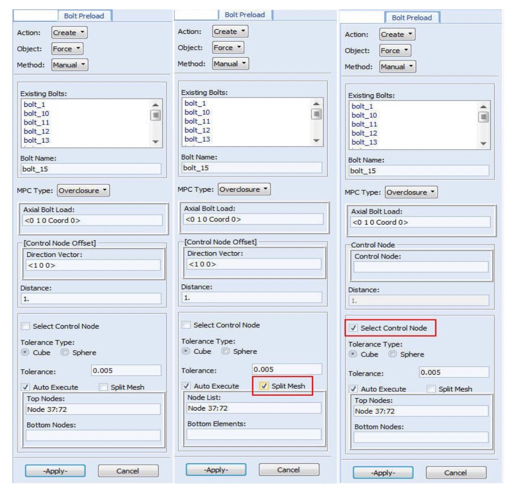This screenshot has height=493, width=513.
Task: Click the Cancel button in right panel
Action: [456, 472]
